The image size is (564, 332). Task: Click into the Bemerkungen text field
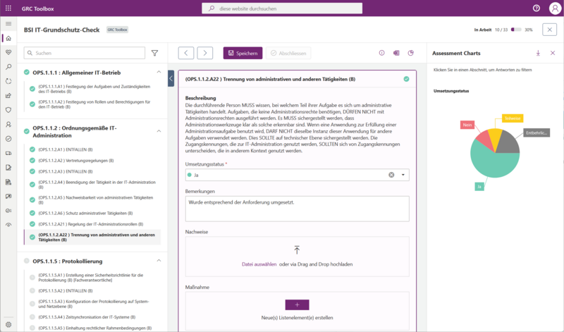click(297, 208)
